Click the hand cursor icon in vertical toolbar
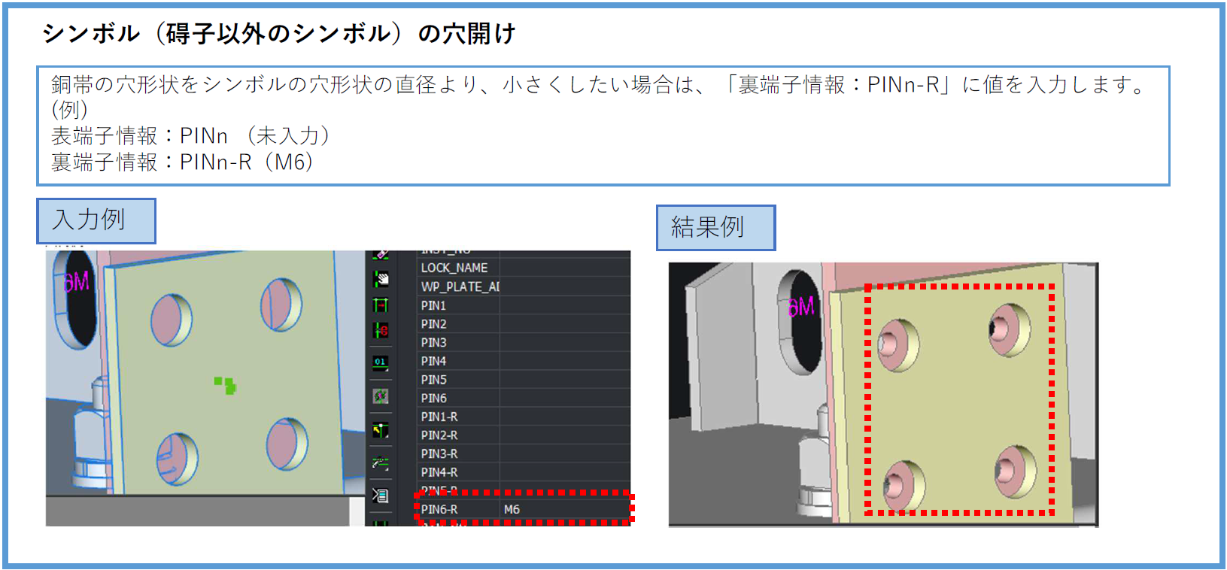This screenshot has height=570, width=1227. coord(381,279)
